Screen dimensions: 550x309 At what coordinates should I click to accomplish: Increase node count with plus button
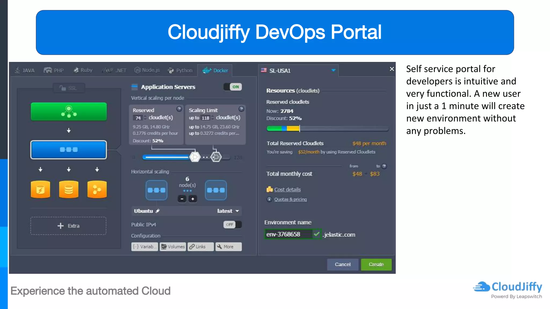[x=193, y=199]
